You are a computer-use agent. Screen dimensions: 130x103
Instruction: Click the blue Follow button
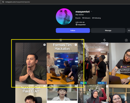73,30
